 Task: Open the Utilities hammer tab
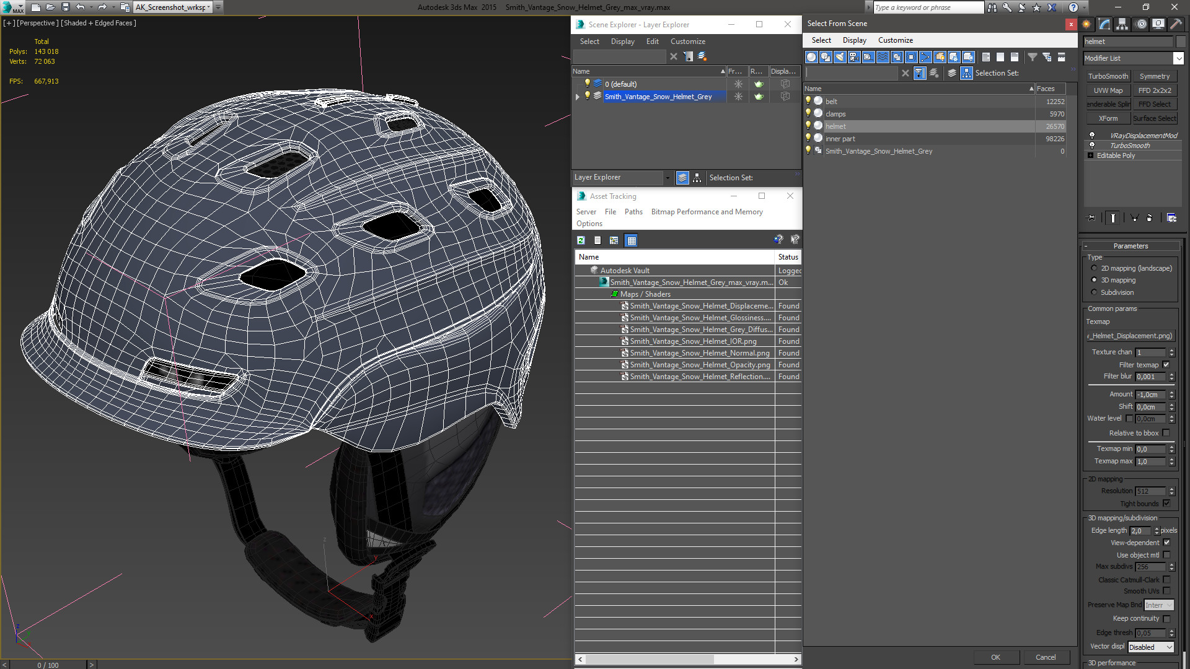[1176, 24]
